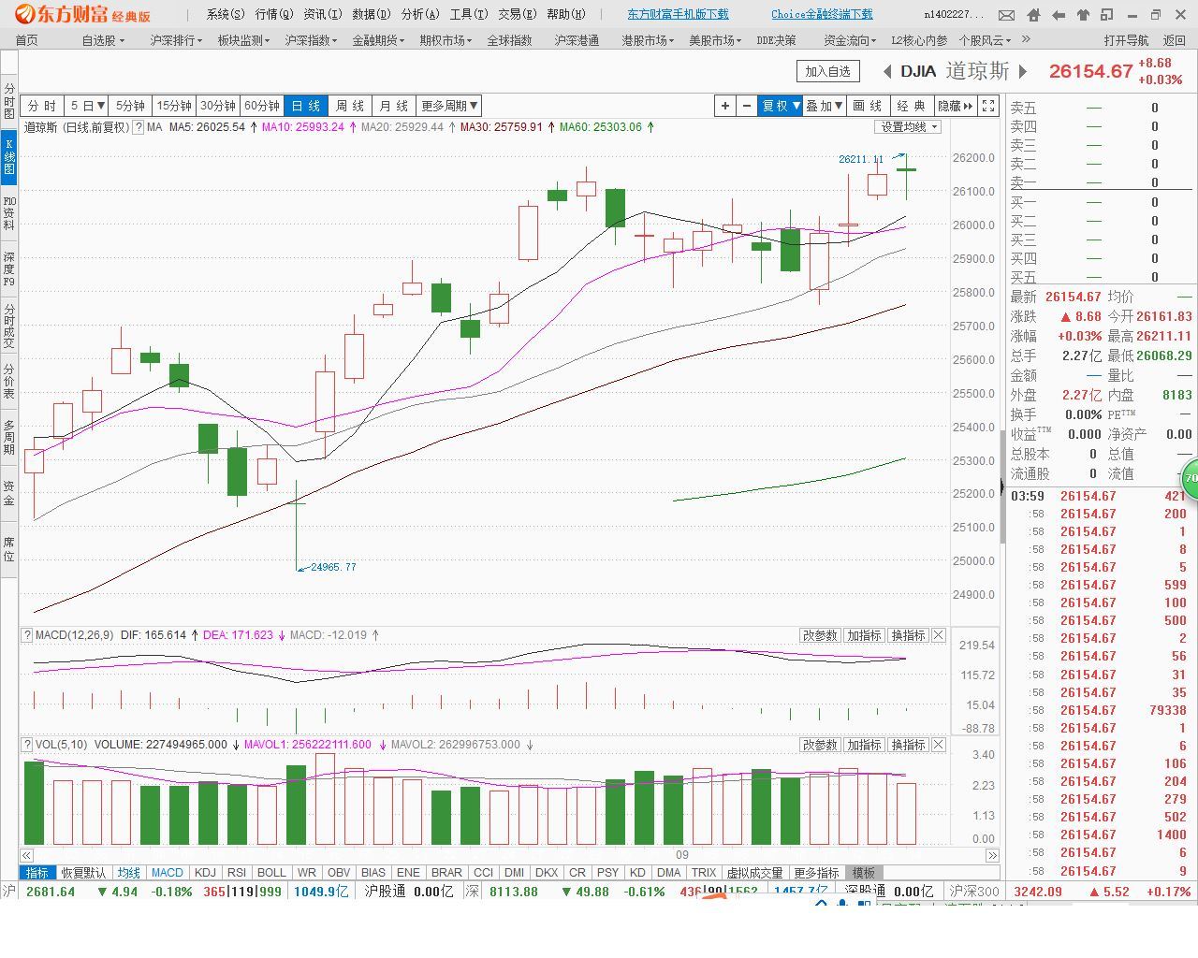Click 加入自选 button
Screen dimensions: 1198x958
tap(827, 71)
